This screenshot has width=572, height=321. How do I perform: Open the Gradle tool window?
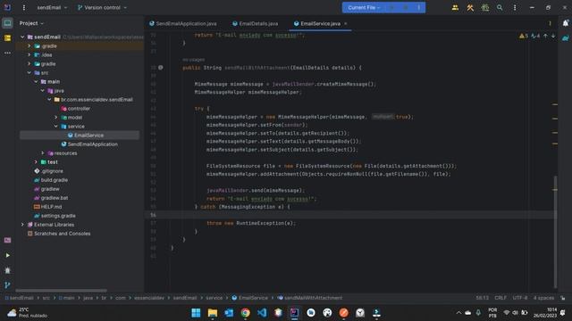point(565,38)
